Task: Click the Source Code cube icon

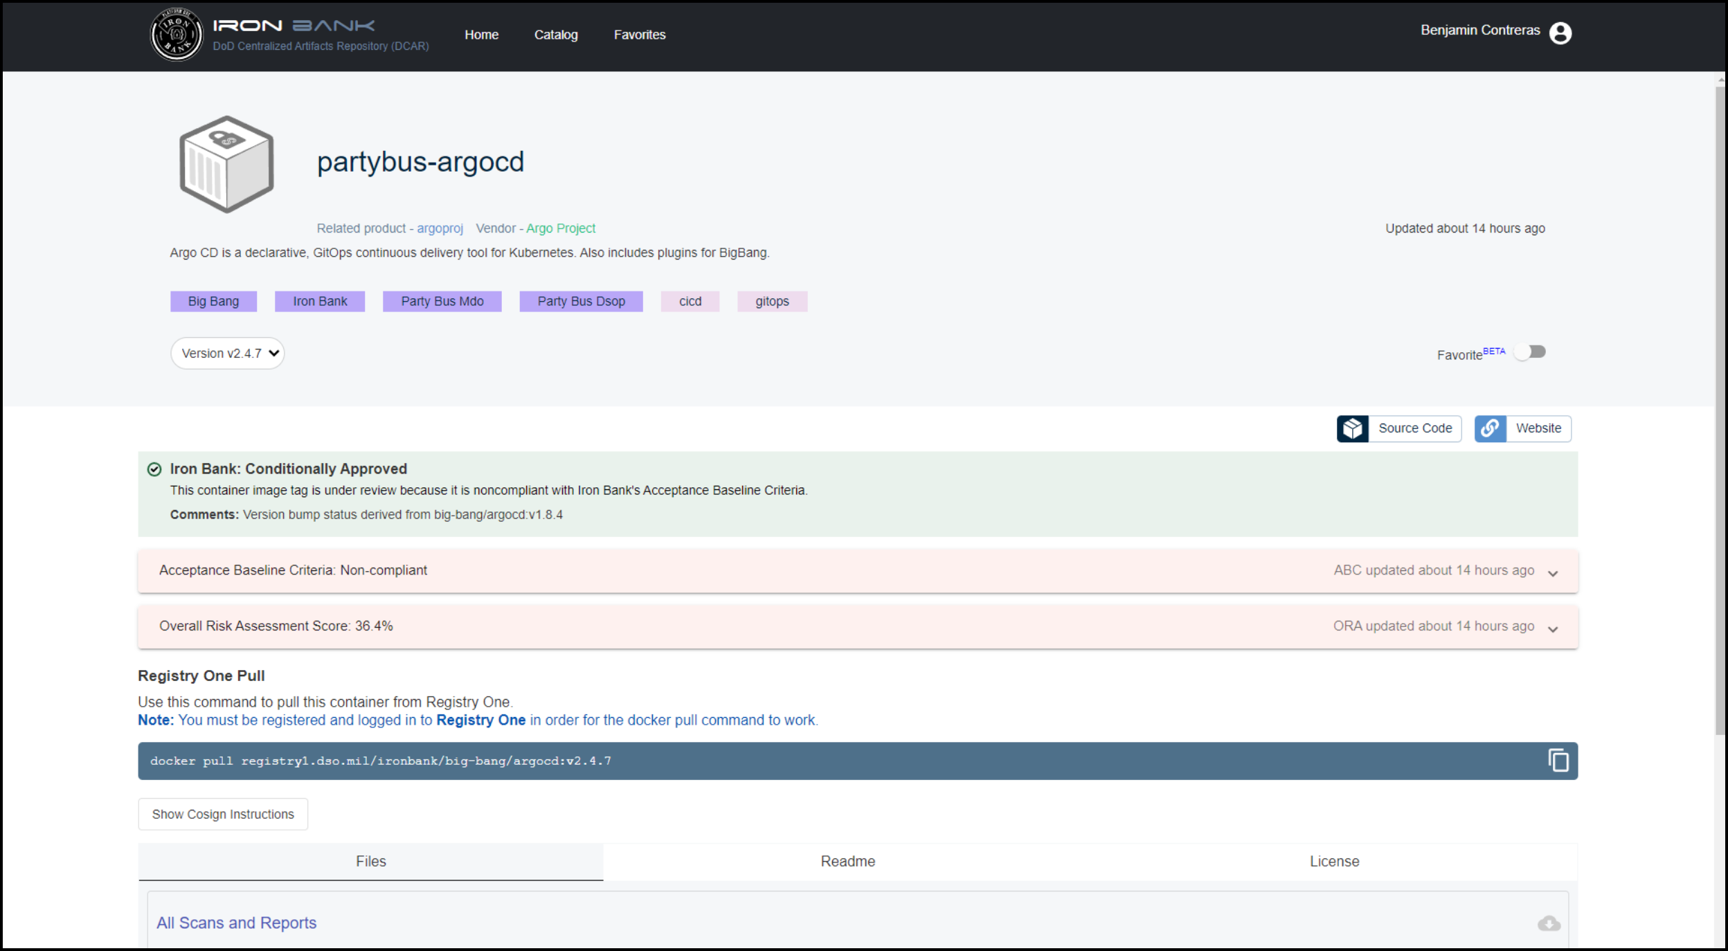Action: [1353, 428]
